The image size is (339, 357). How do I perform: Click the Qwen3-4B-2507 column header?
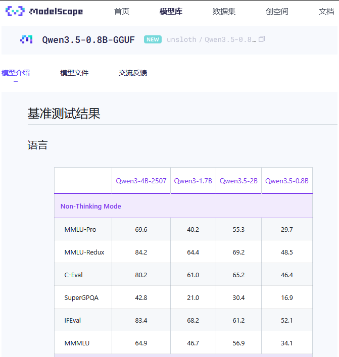[141, 181]
